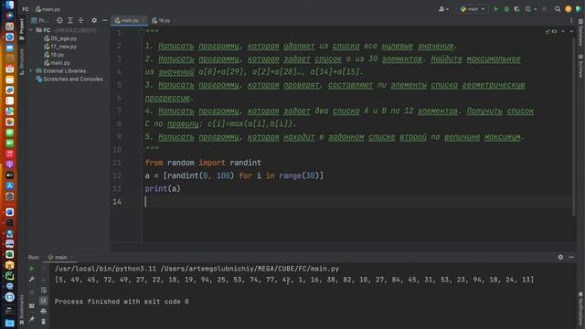
Task: Go to previous highlighted problem arrow
Action: 563,32
